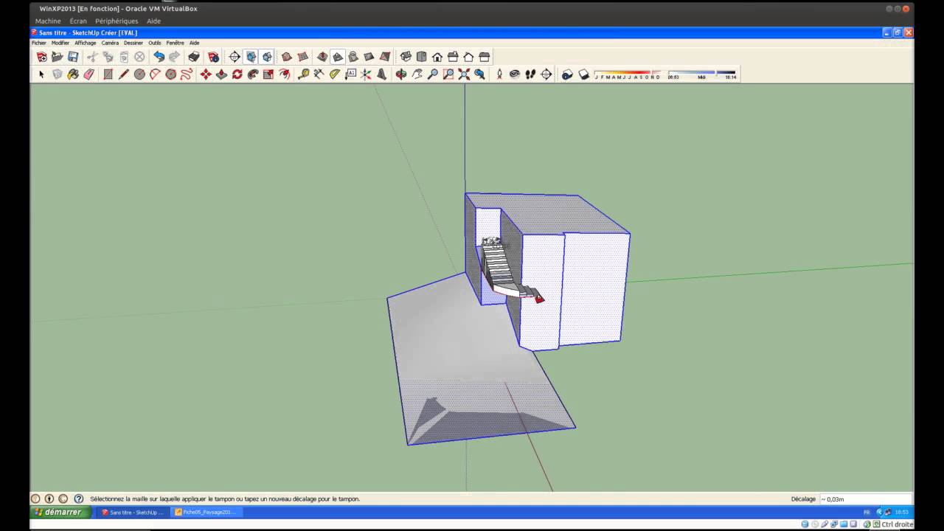Screen dimensions: 944x531
Task: Click the Zoom Extents icon
Action: point(464,74)
